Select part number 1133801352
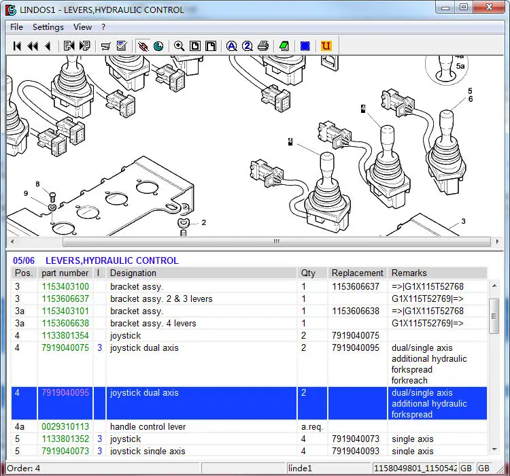The image size is (510, 476). (65, 439)
